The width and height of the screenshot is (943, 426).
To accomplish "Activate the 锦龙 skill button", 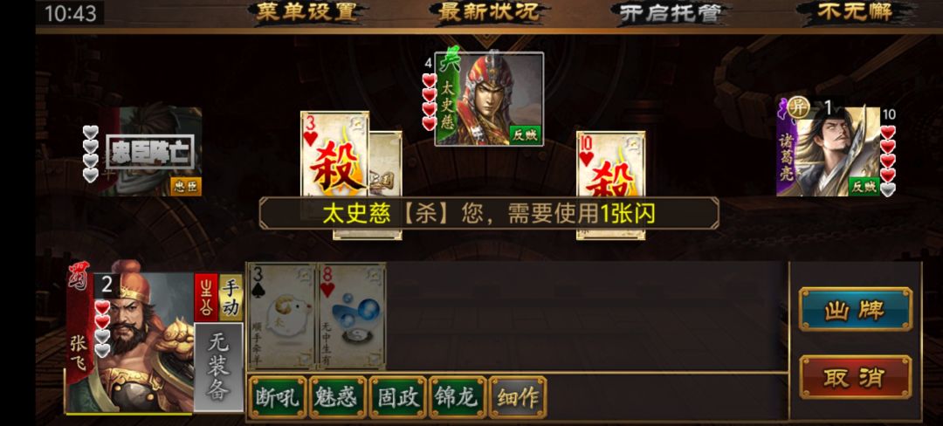I will (x=458, y=397).
